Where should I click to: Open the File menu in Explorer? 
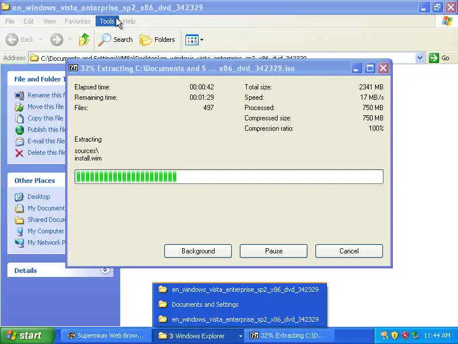pos(10,21)
